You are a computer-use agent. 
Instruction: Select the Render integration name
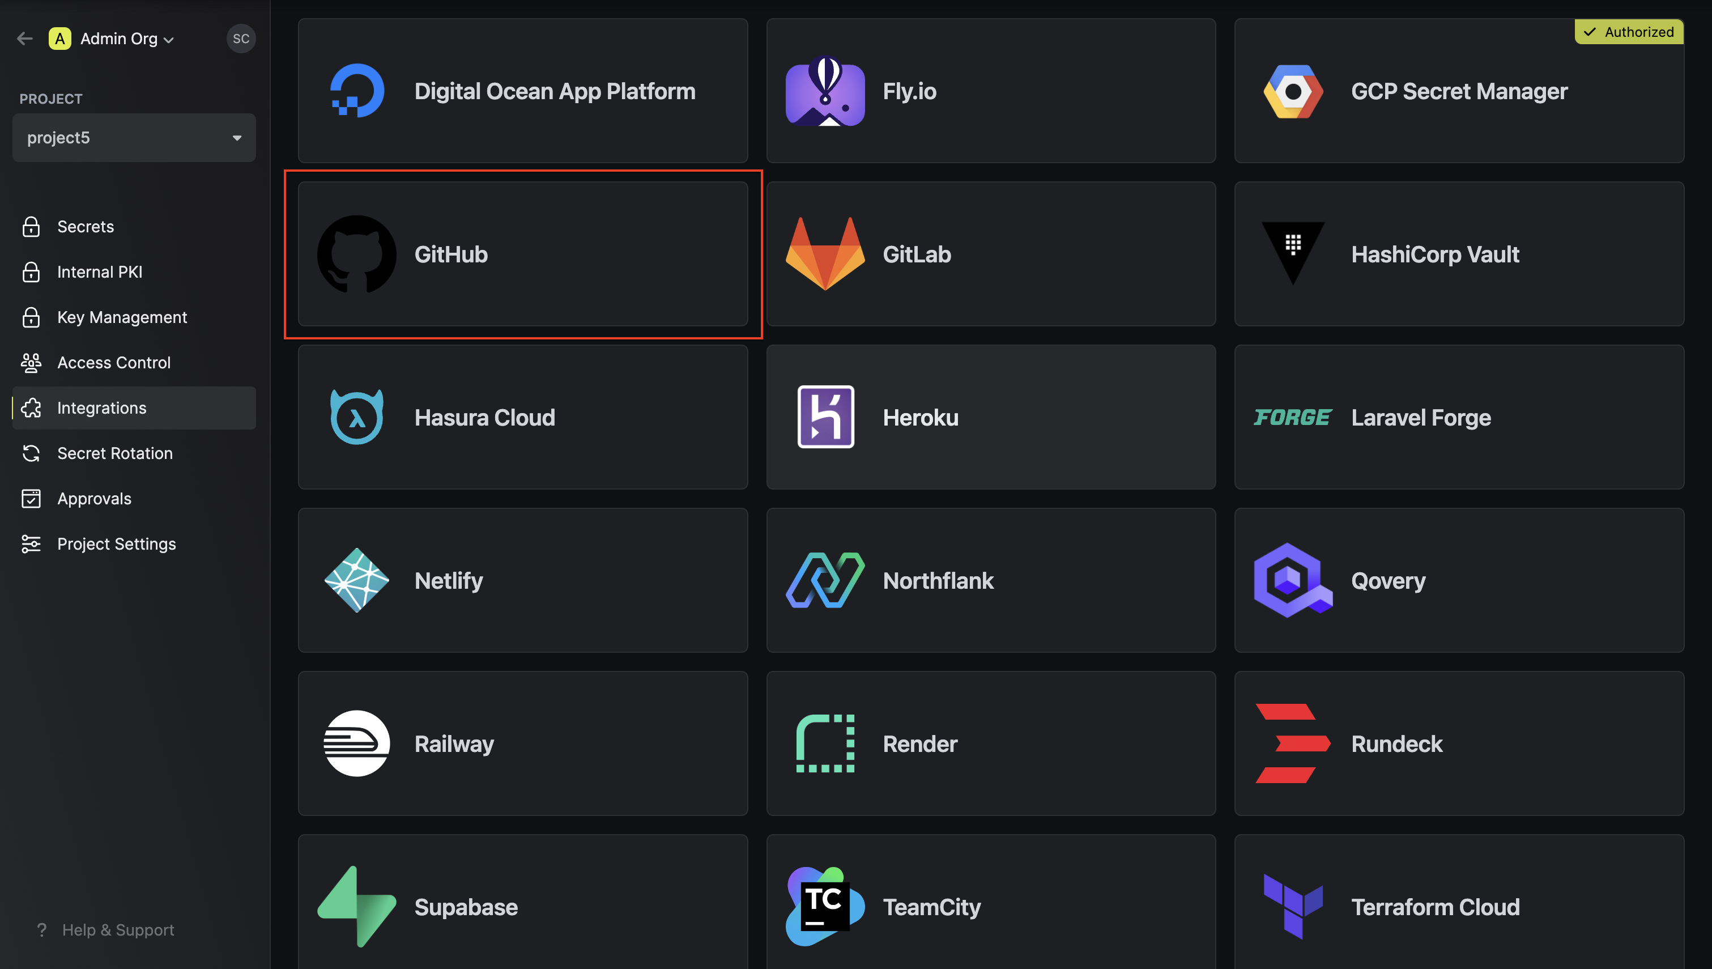pyautogui.click(x=920, y=743)
